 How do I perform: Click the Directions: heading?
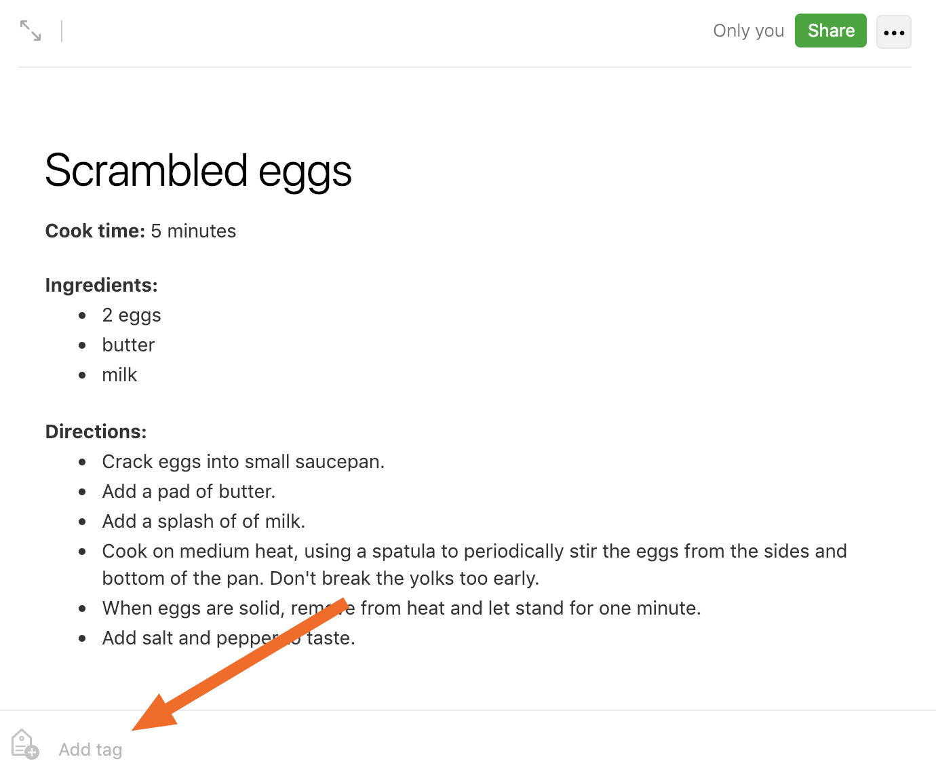point(96,431)
